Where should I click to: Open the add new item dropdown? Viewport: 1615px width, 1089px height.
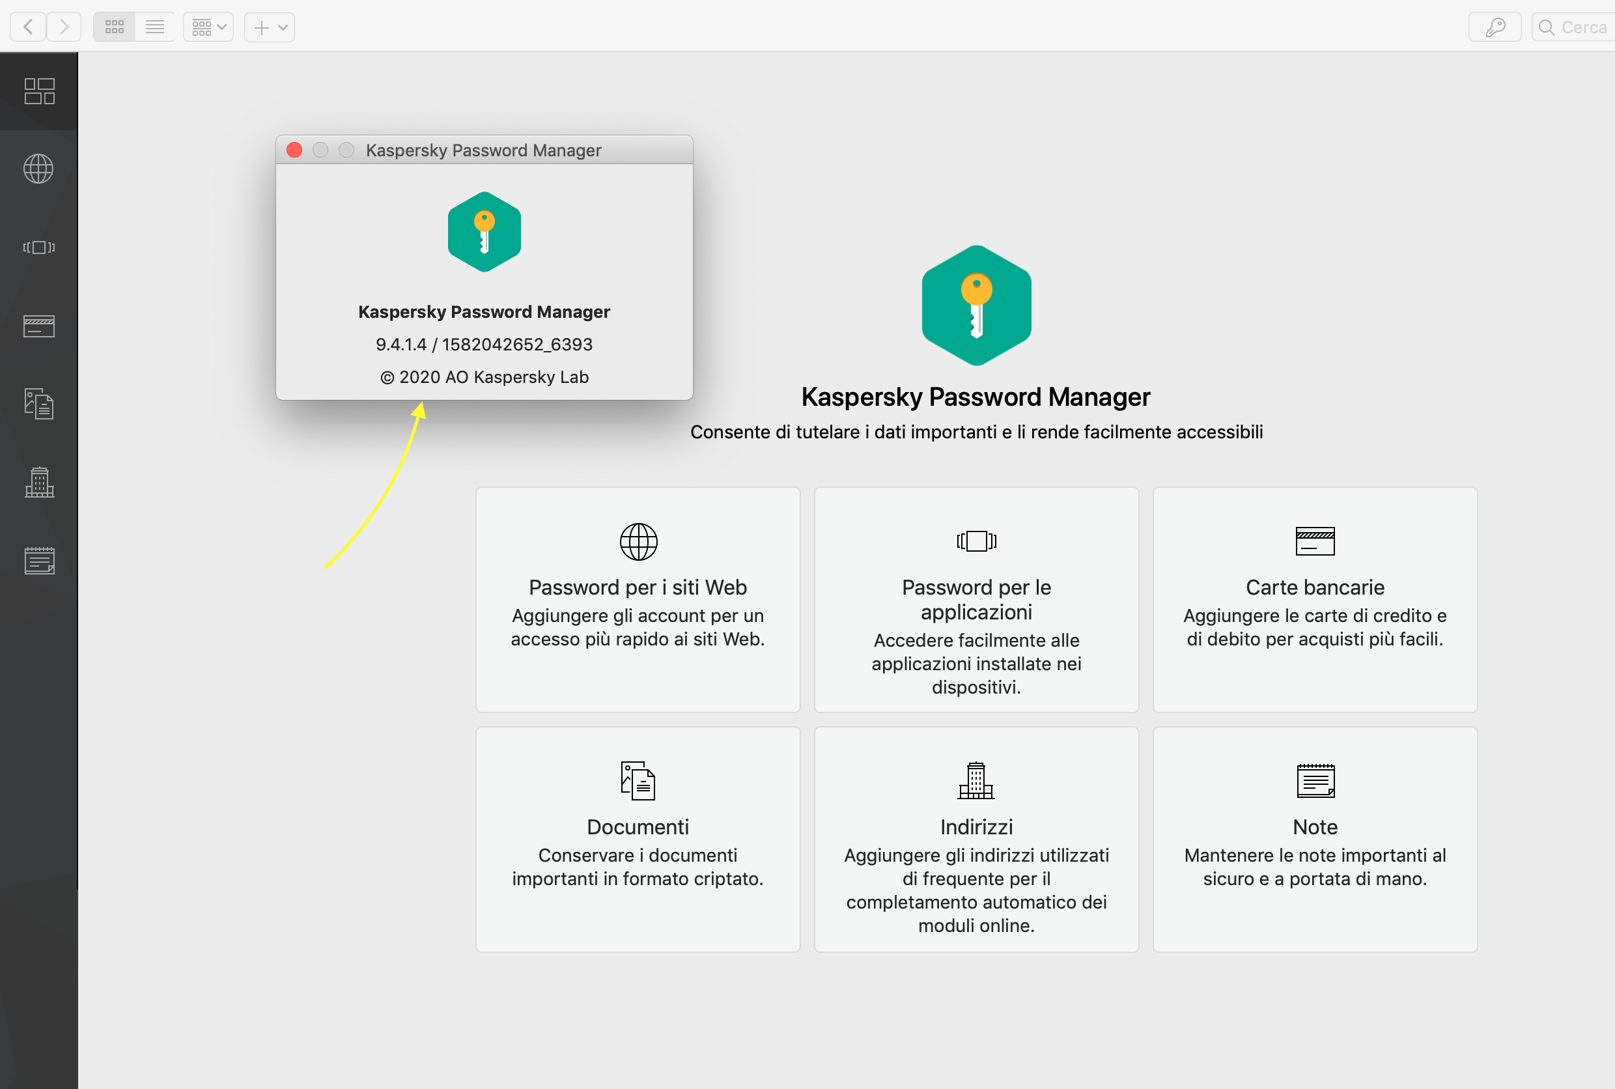click(270, 27)
